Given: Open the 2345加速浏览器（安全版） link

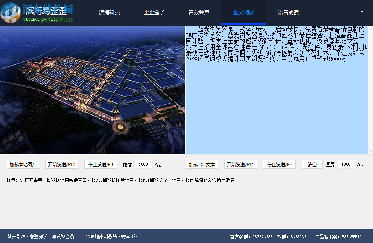Looking at the screenshot, I should tap(112, 236).
